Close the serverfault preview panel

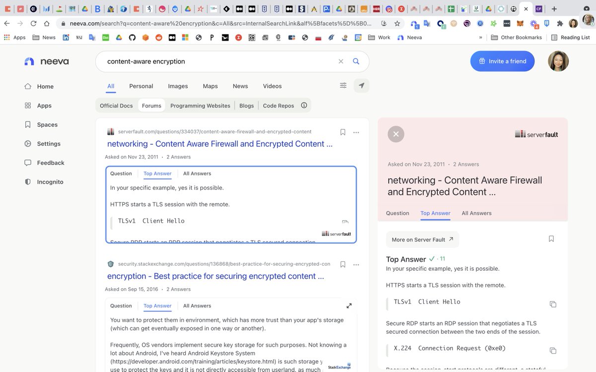tap(396, 134)
